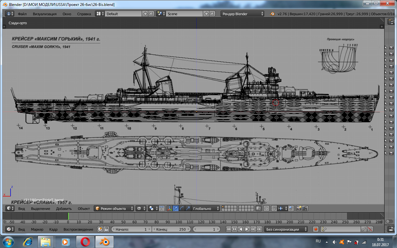Open the Файл menu
This screenshot has width=397, height=248.
[x=22, y=14]
